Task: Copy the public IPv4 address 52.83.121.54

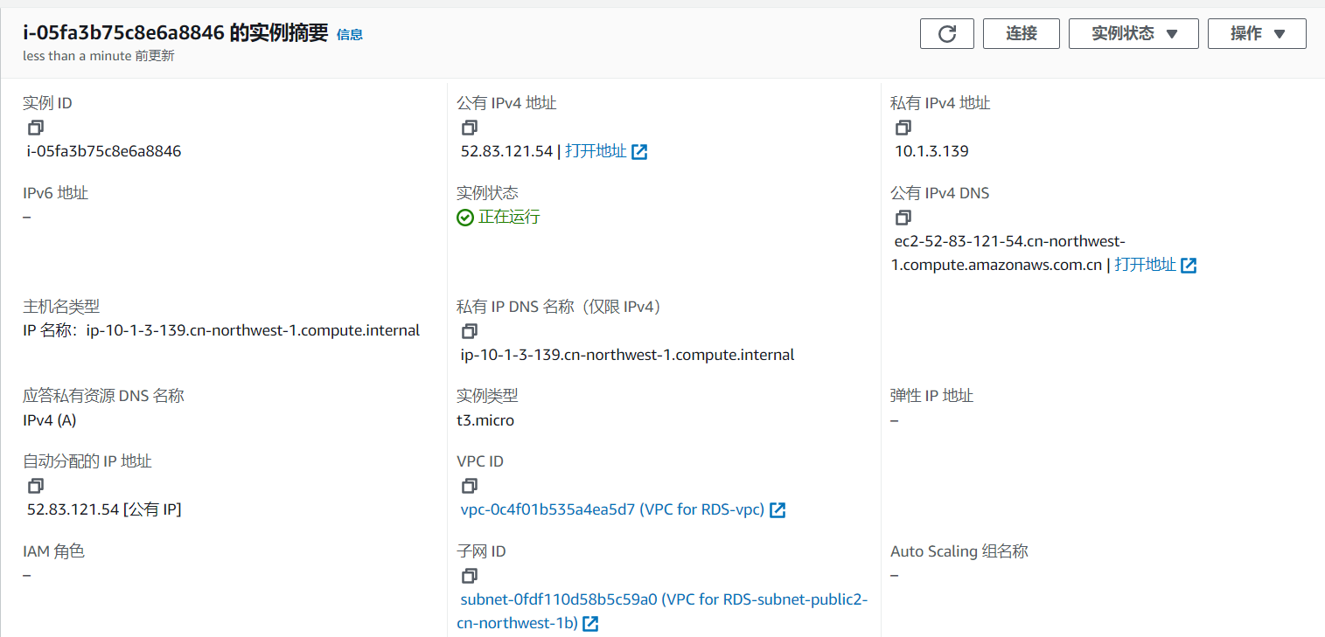Action: tap(470, 128)
